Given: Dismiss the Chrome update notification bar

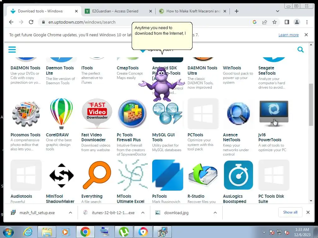Looking at the screenshot, I should [x=306, y=35].
